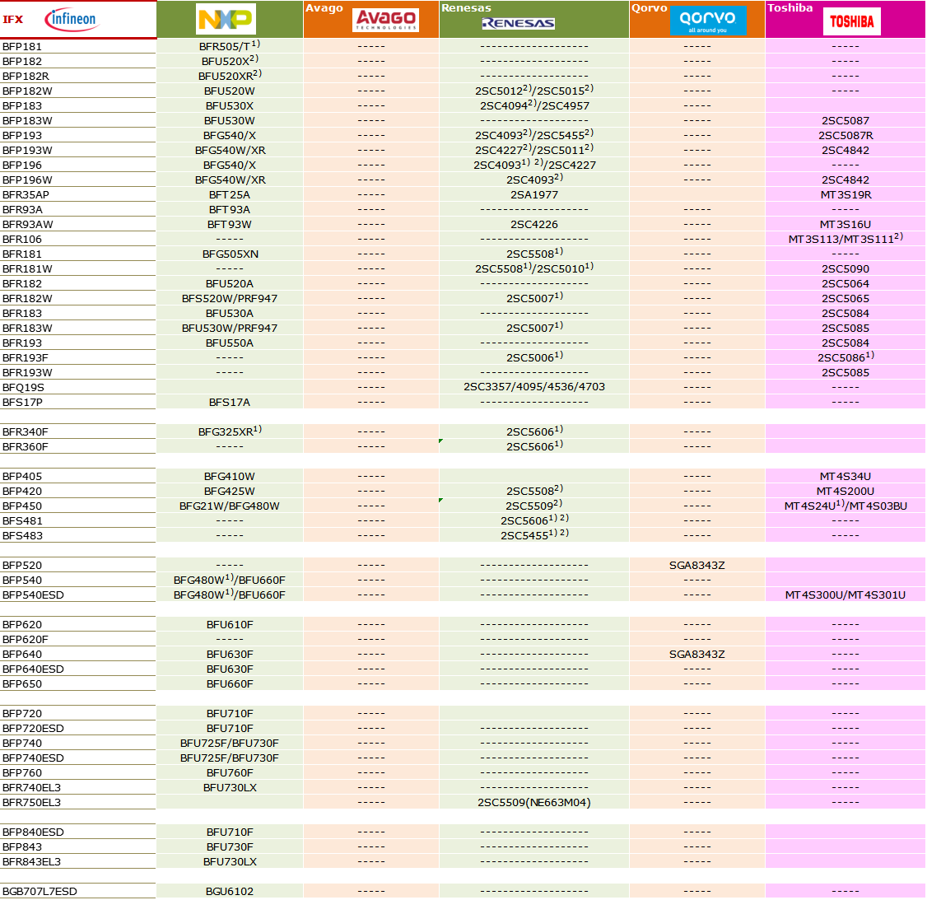Click the Qorvo logo in the header
Image resolution: width=927 pixels, height=900 pixels.
pyautogui.click(x=708, y=21)
